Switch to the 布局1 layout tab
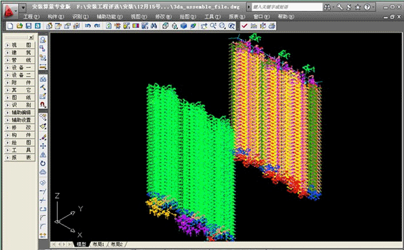The width and height of the screenshot is (404, 250). pos(98,244)
